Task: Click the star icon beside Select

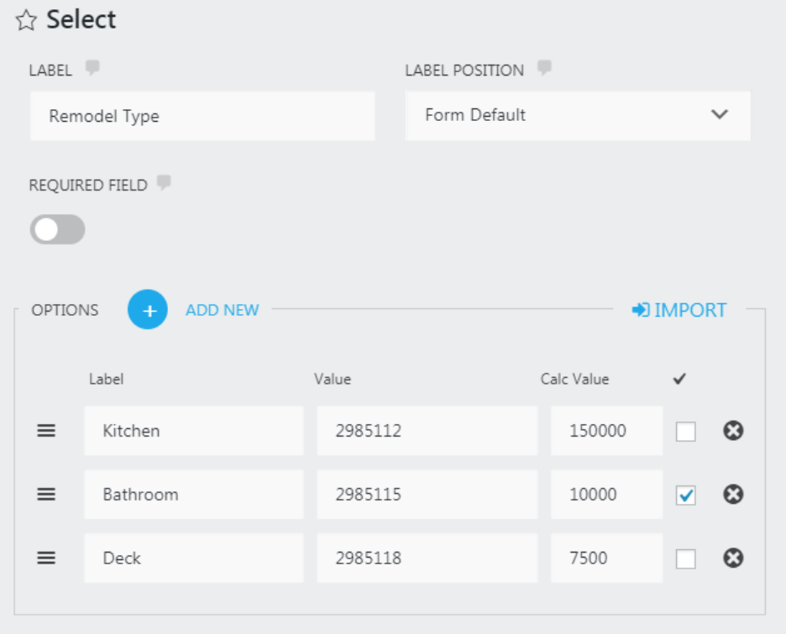Action: point(26,21)
